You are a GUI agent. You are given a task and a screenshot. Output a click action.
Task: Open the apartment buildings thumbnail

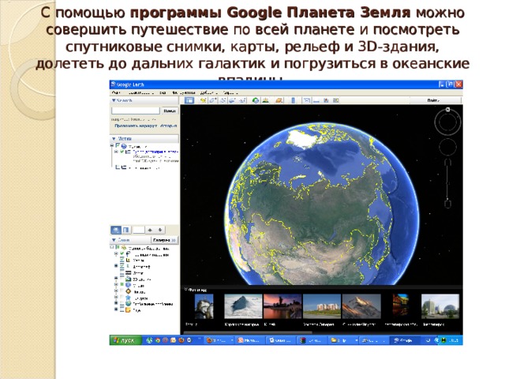click(x=322, y=306)
